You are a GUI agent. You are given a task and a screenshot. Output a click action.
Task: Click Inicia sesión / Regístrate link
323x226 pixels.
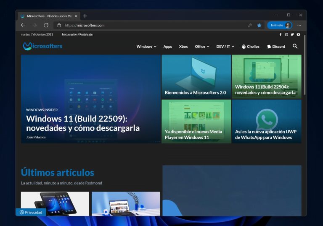[x=77, y=34]
